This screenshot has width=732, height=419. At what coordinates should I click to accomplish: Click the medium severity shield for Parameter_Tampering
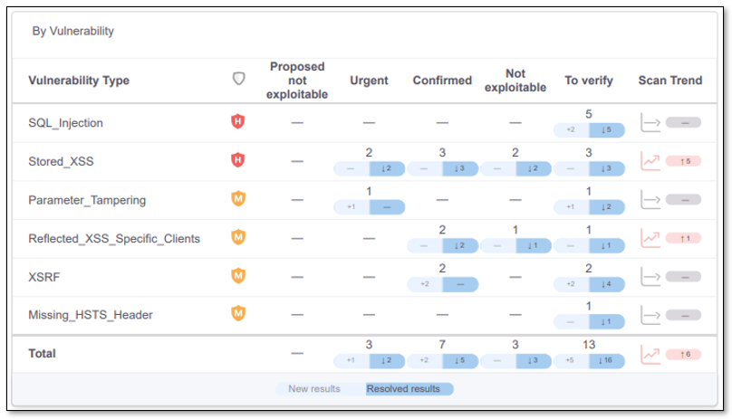(238, 199)
